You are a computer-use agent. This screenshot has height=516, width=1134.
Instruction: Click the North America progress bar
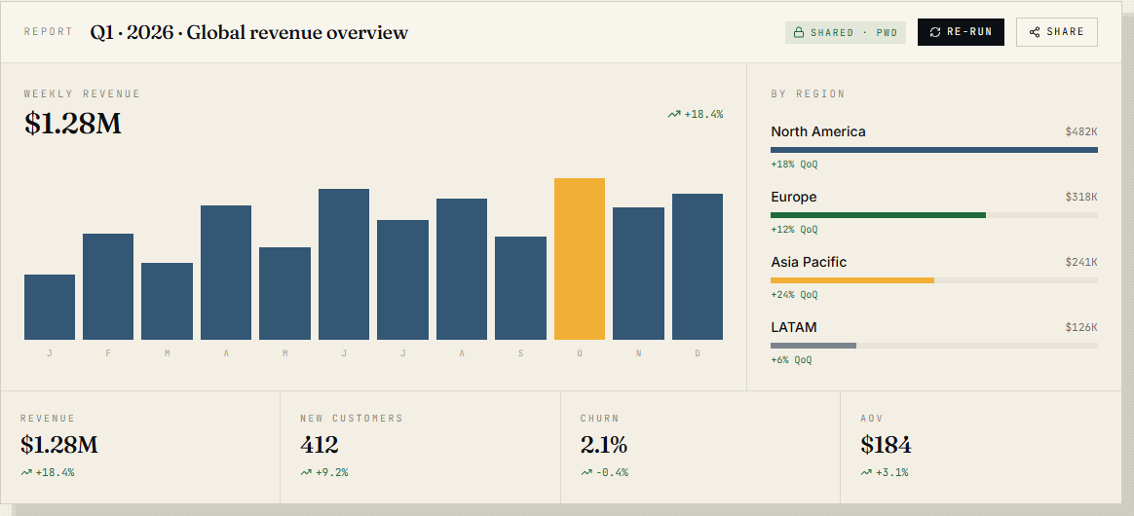coord(934,150)
